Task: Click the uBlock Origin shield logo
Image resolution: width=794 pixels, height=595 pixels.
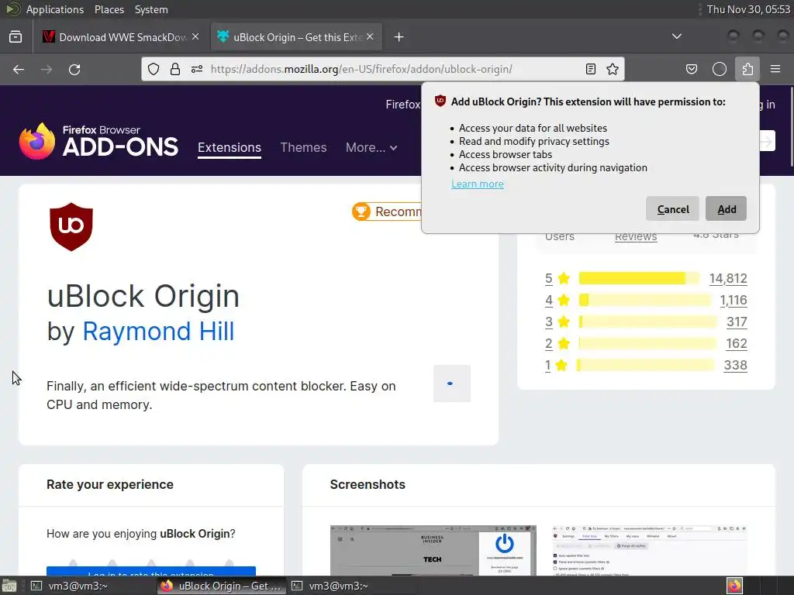Action: point(71,227)
